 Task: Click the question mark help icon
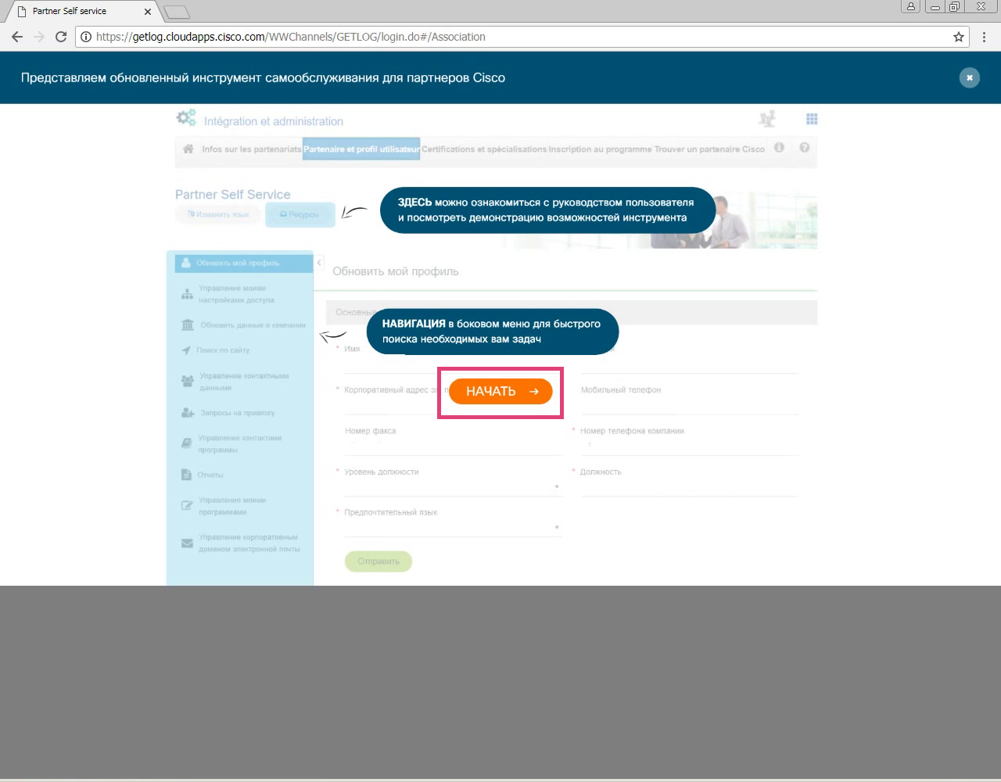click(804, 148)
